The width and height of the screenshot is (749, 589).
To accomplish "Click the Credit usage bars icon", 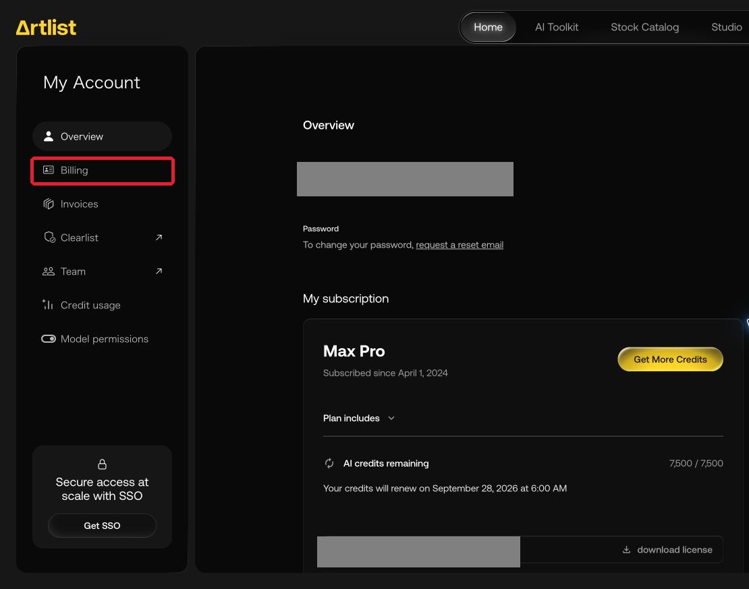I will [x=48, y=305].
